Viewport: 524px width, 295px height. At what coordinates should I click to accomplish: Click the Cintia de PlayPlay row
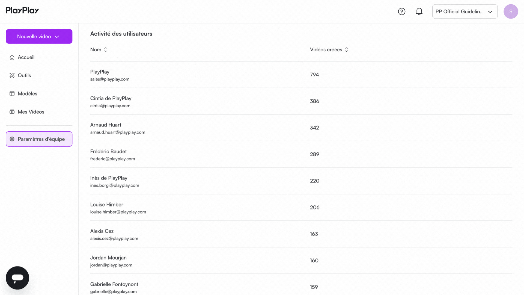point(111,98)
